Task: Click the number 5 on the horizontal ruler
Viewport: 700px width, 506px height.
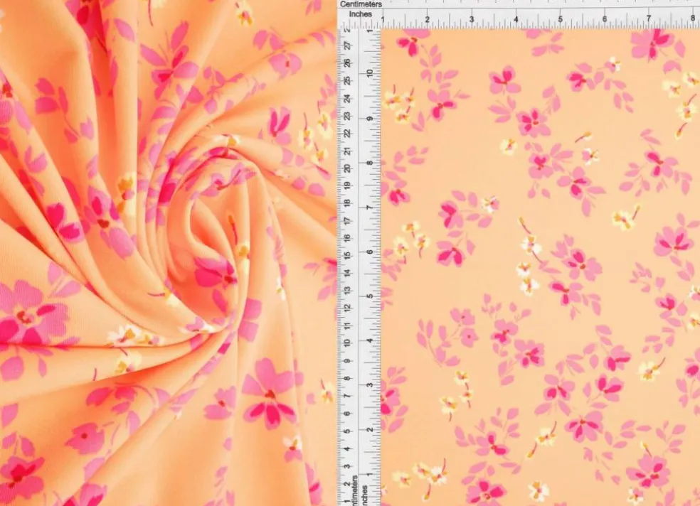Action: coord(560,19)
